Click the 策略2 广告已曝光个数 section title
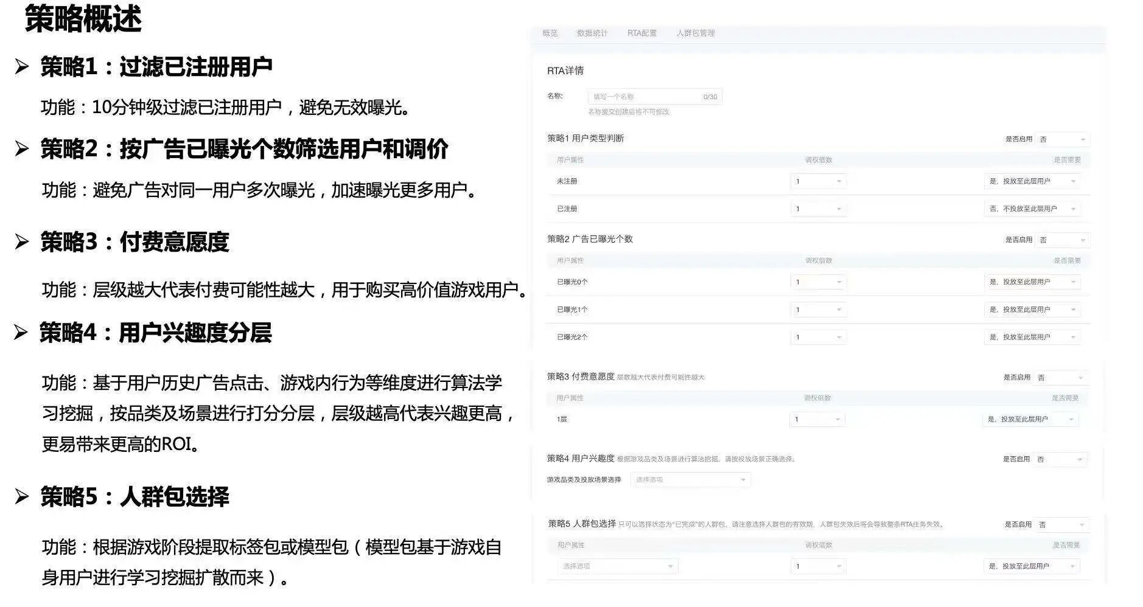The height and width of the screenshot is (607, 1143). [x=590, y=239]
